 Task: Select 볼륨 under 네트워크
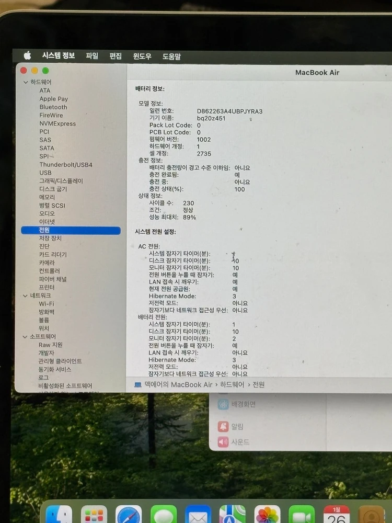(x=44, y=320)
